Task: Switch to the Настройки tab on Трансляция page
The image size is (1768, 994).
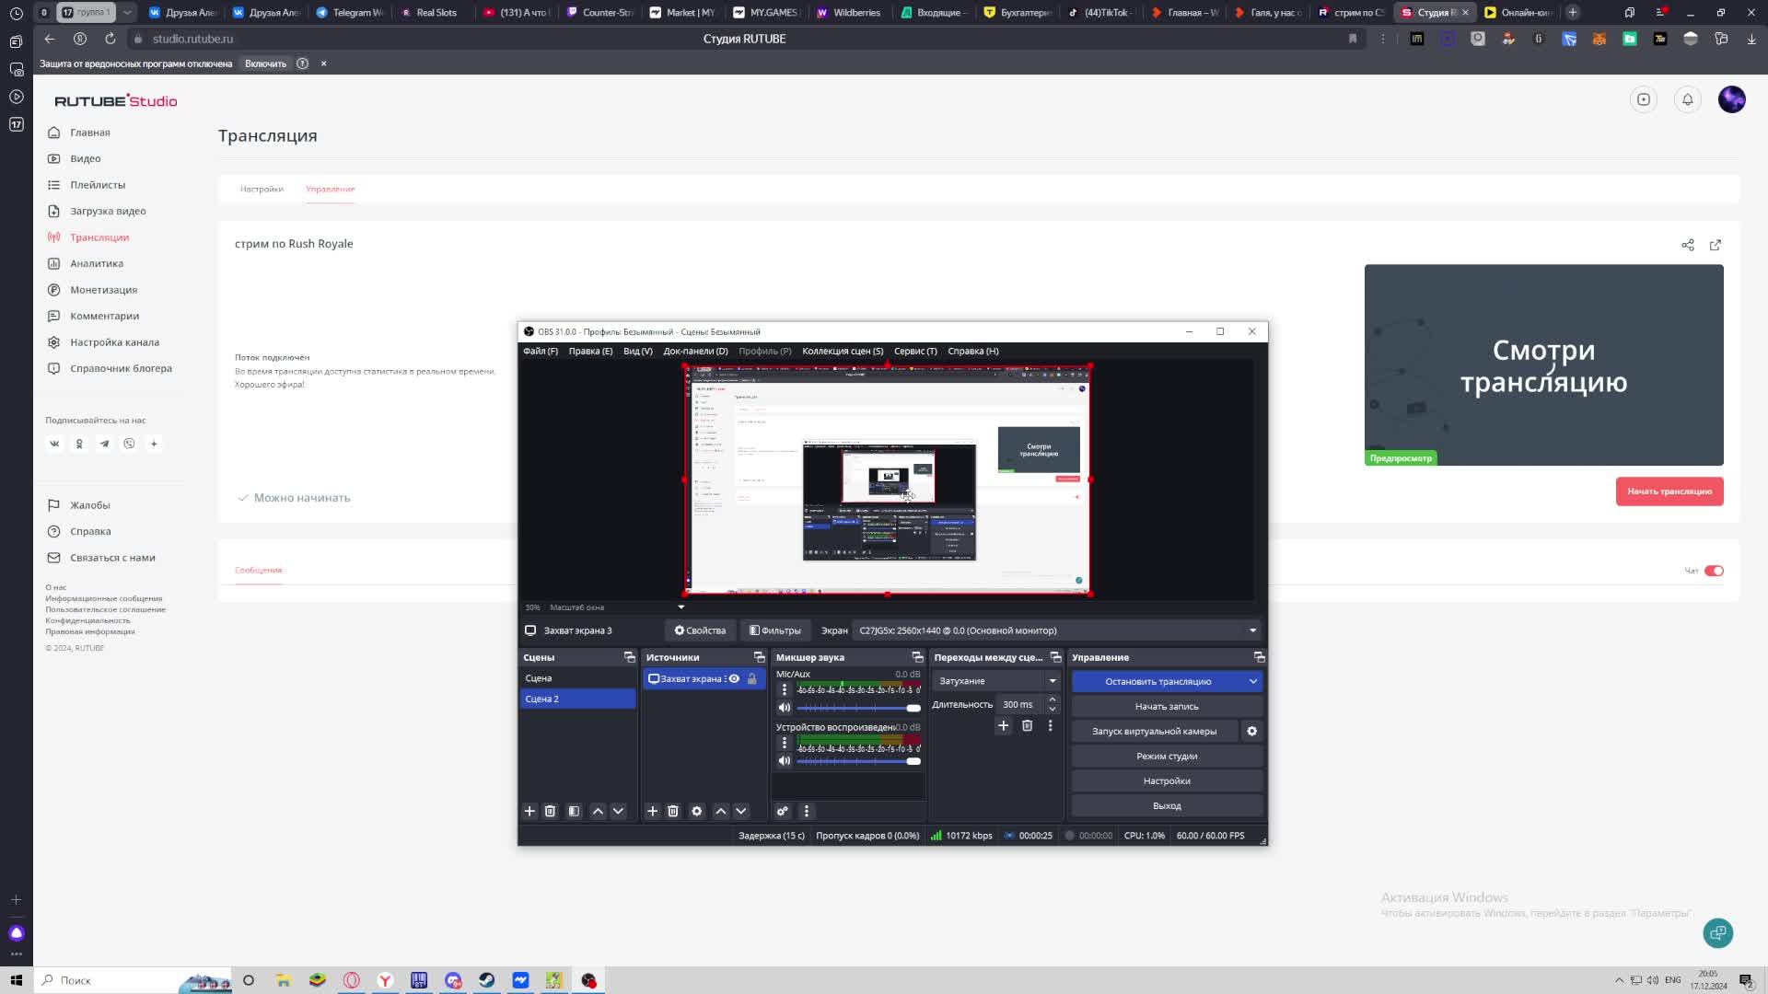Action: [262, 189]
